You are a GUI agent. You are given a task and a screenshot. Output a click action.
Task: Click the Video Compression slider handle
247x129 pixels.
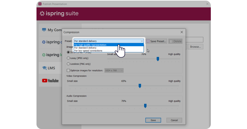(140, 86)
